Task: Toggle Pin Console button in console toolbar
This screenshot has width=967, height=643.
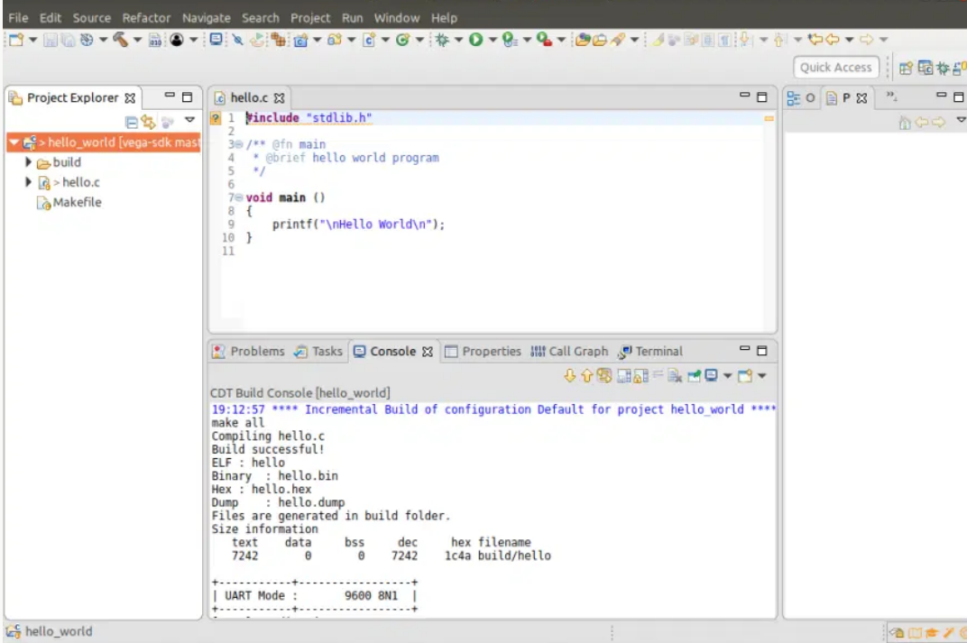Action: click(x=694, y=375)
